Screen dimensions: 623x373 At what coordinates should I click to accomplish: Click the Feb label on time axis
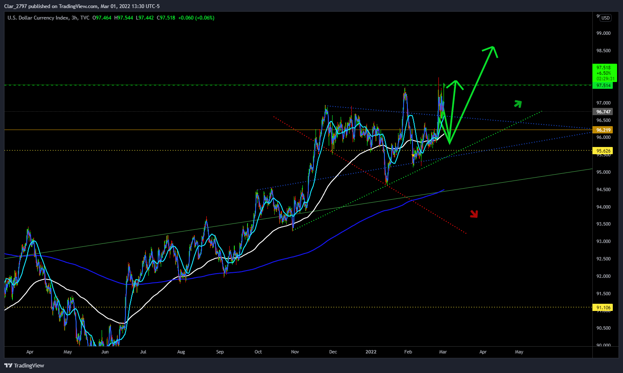pos(408,352)
